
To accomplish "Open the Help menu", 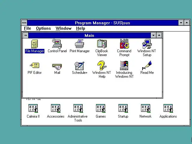I will click(x=80, y=28).
